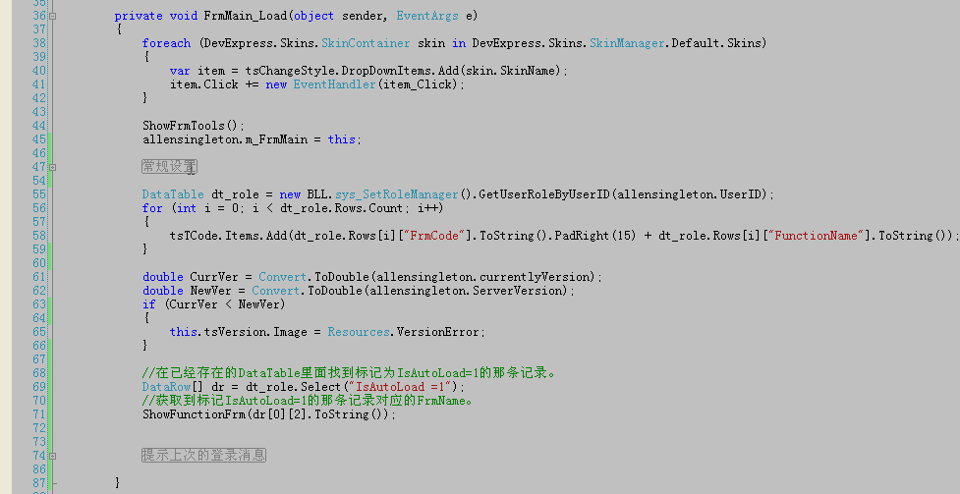Collapse the FrmMain_Load method outline box

point(53,16)
